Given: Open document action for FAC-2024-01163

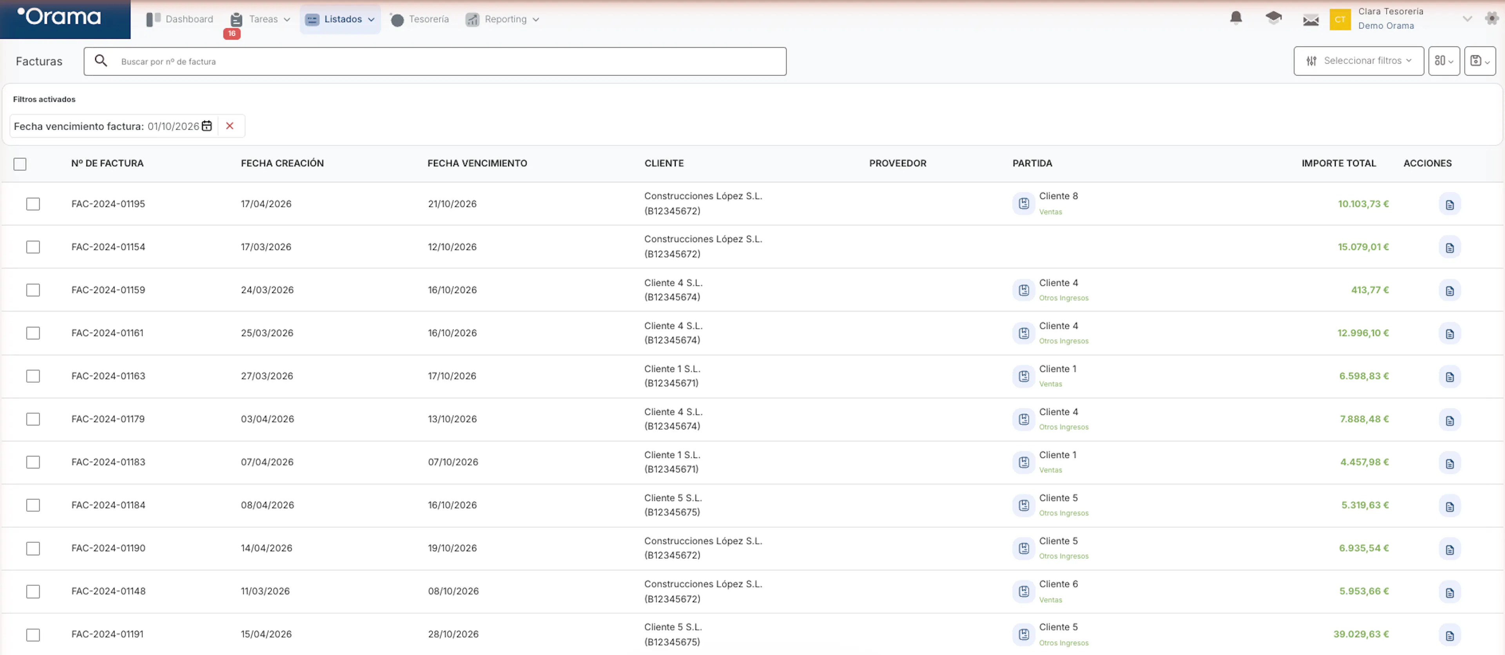Looking at the screenshot, I should [x=1449, y=376].
